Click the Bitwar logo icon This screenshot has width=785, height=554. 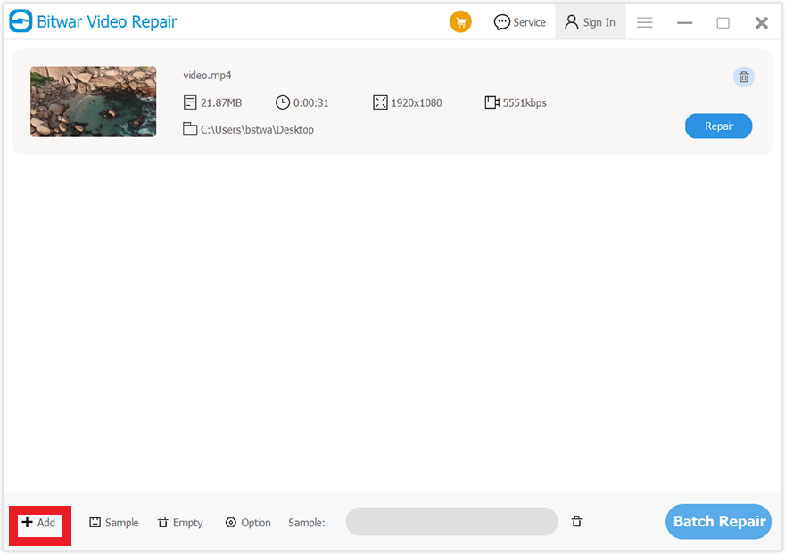[21, 21]
